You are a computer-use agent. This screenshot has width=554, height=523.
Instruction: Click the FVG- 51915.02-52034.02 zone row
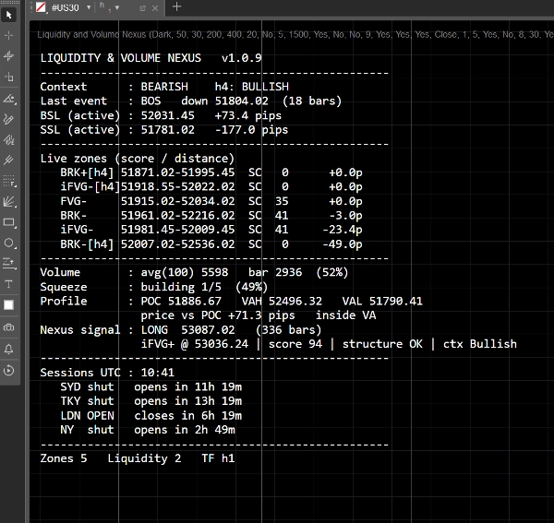pyautogui.click(x=211, y=201)
